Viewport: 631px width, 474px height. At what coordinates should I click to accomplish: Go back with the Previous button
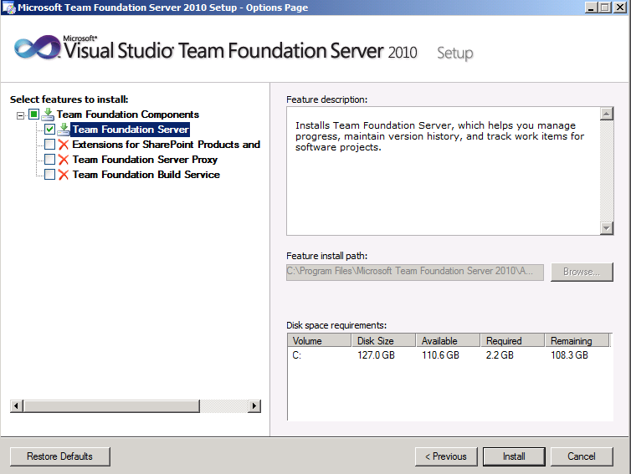click(445, 456)
